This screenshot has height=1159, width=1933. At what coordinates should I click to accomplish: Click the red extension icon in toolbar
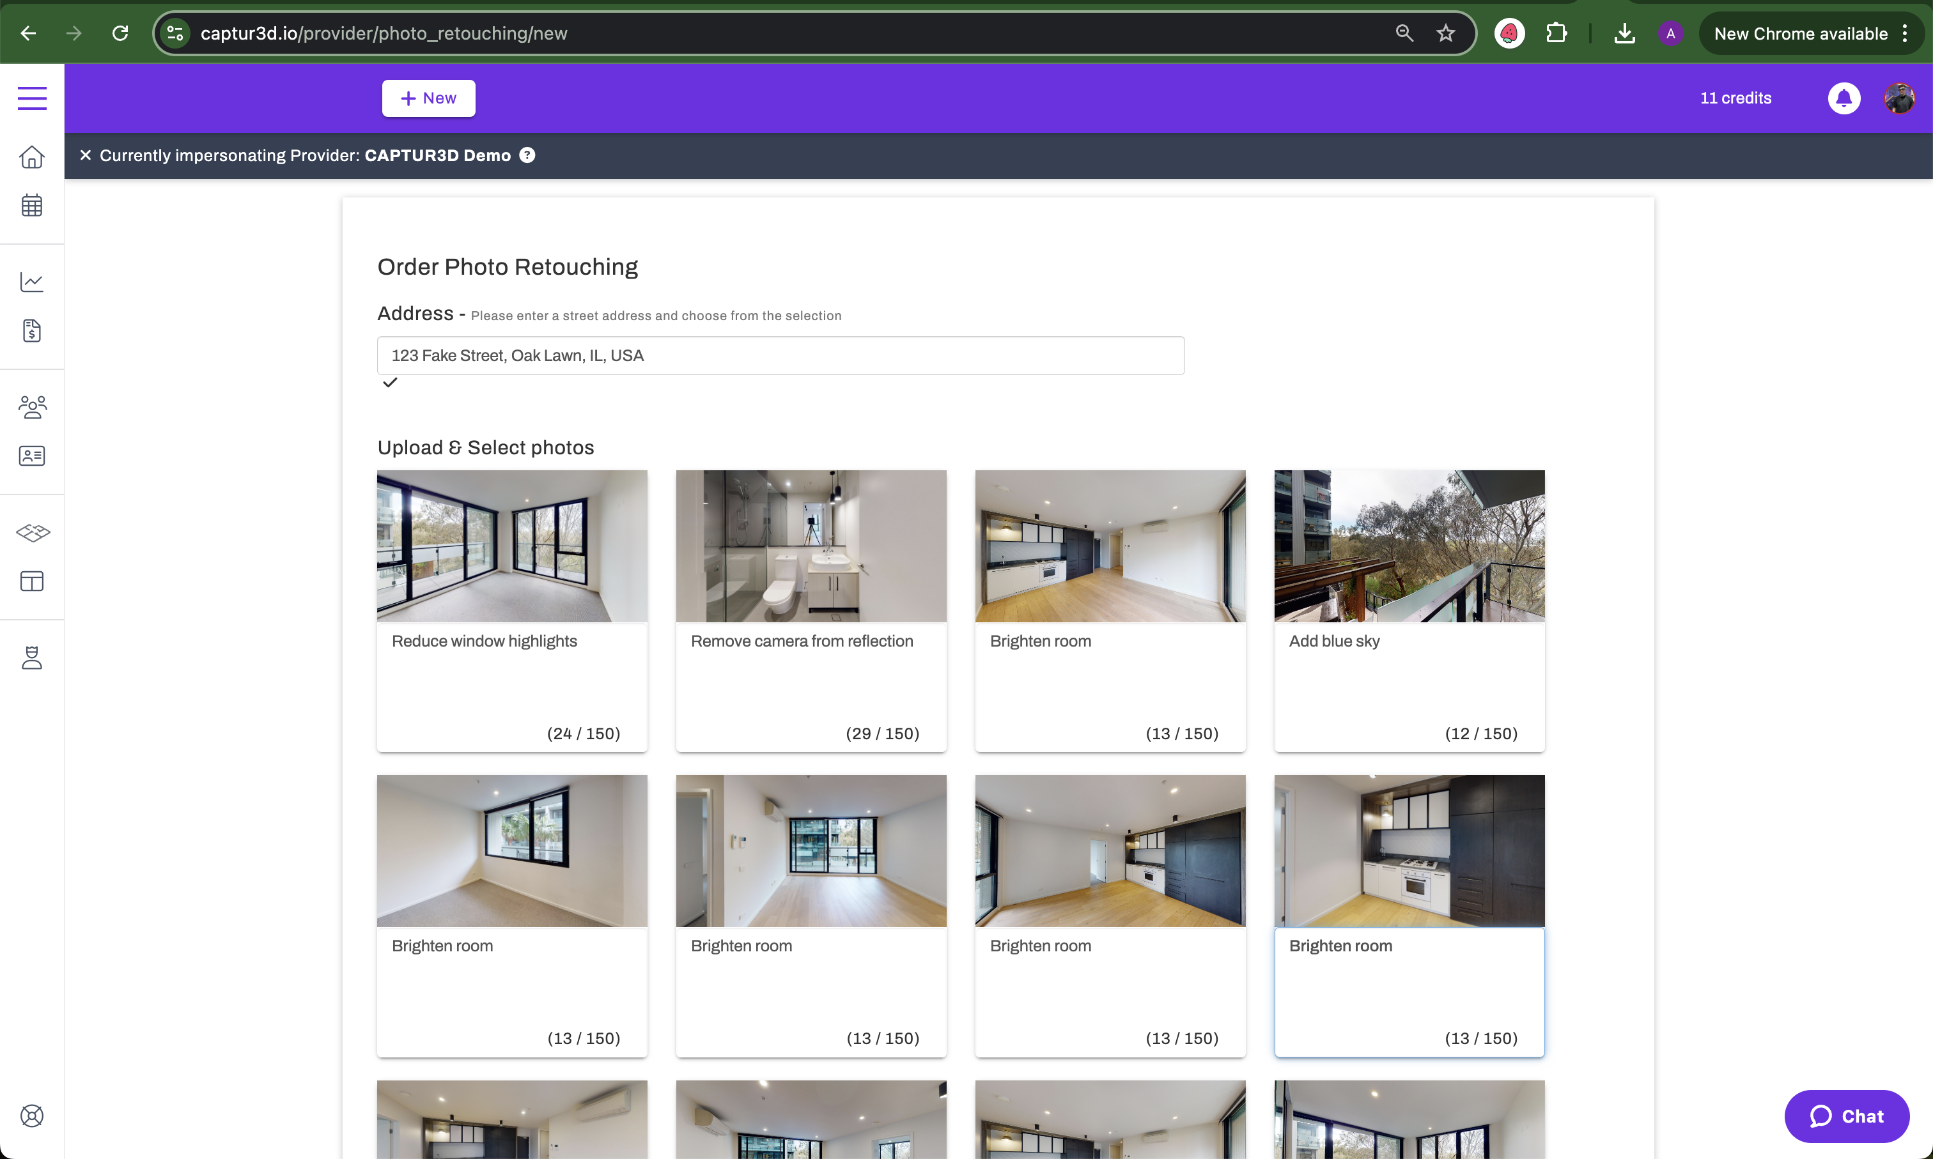1510,34
